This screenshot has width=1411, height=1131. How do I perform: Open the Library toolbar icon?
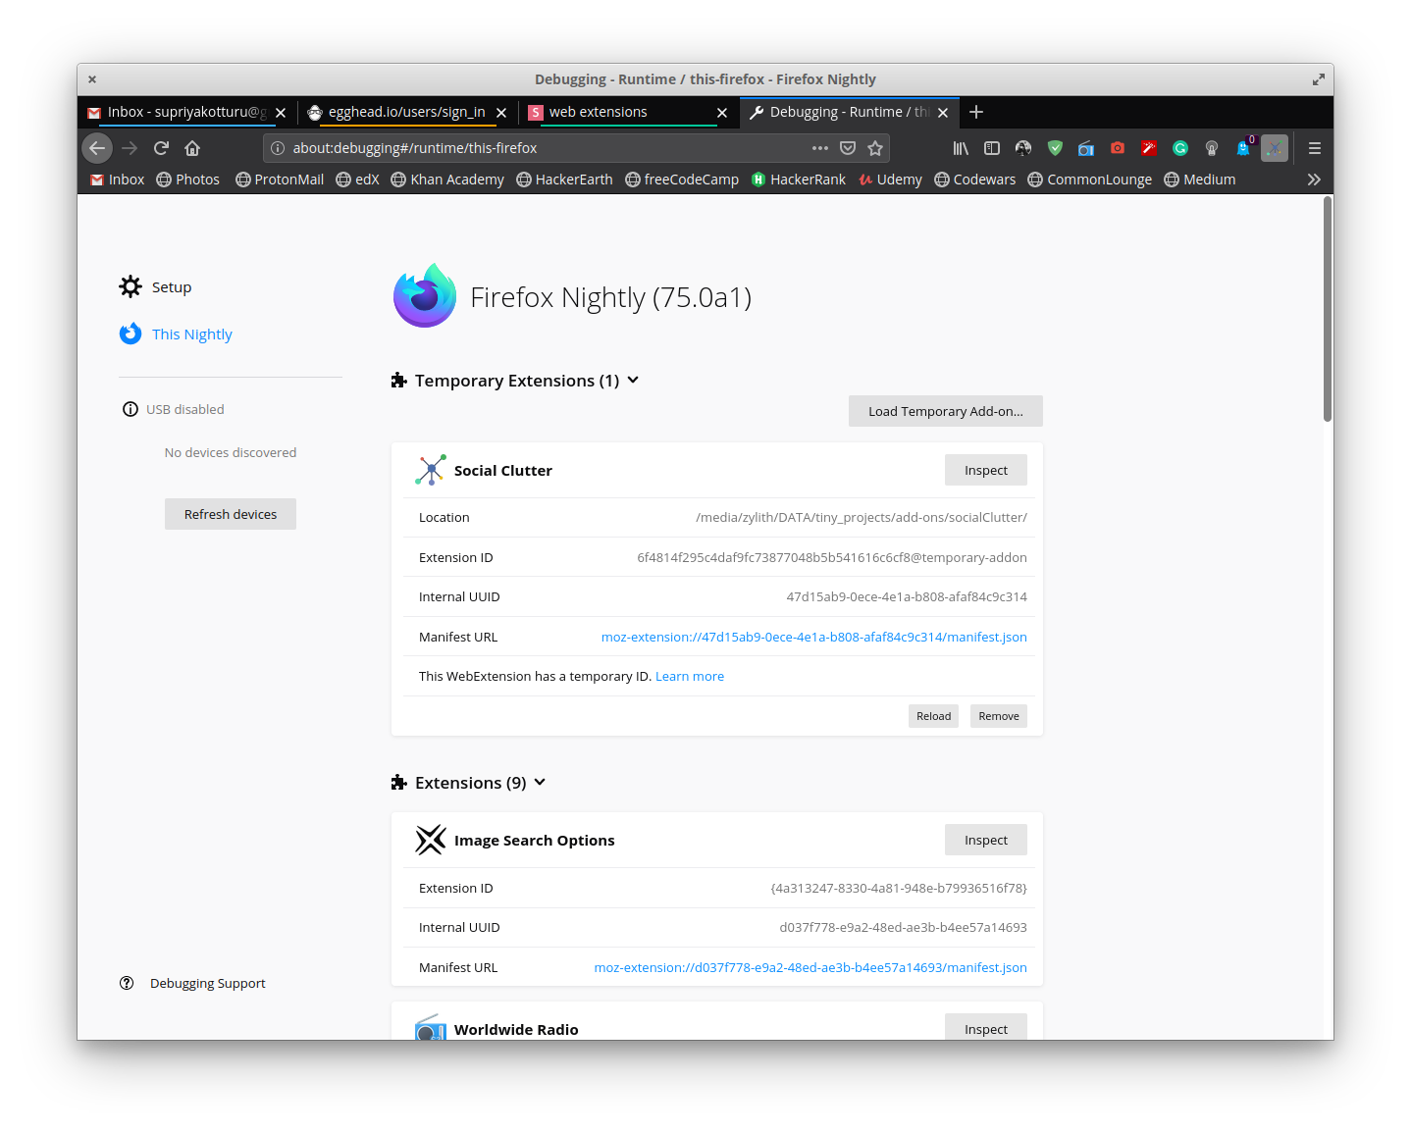961,148
